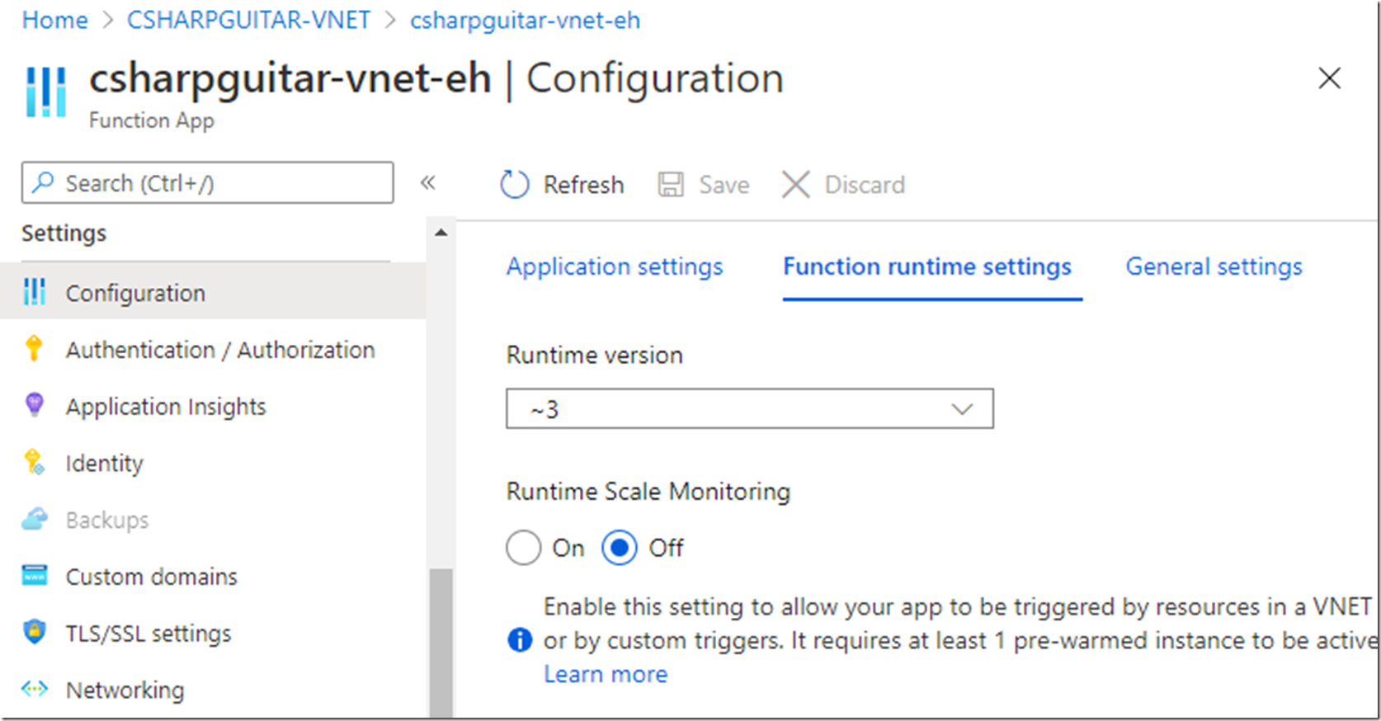Click the Runtime version dropdown chevron
The height and width of the screenshot is (721, 1381).
pyautogui.click(x=962, y=409)
